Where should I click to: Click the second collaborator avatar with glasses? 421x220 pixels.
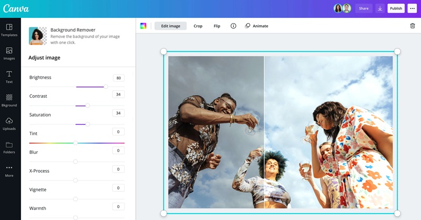[347, 8]
